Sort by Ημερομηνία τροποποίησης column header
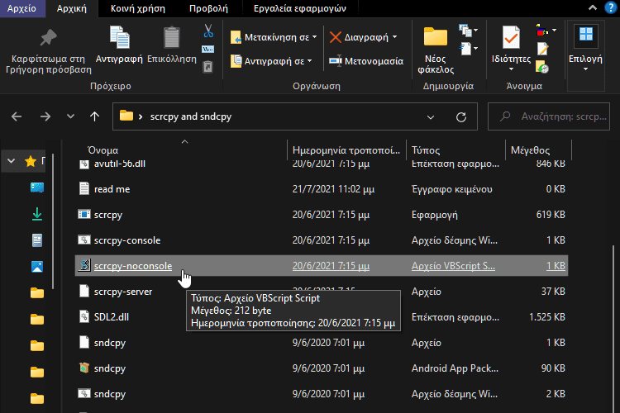 (346, 150)
